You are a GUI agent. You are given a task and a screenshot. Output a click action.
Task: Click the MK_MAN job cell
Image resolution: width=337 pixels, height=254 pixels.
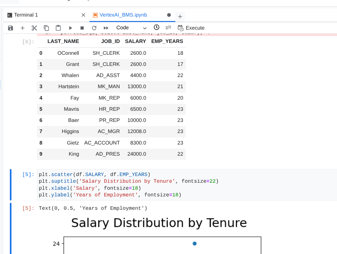tap(109, 87)
